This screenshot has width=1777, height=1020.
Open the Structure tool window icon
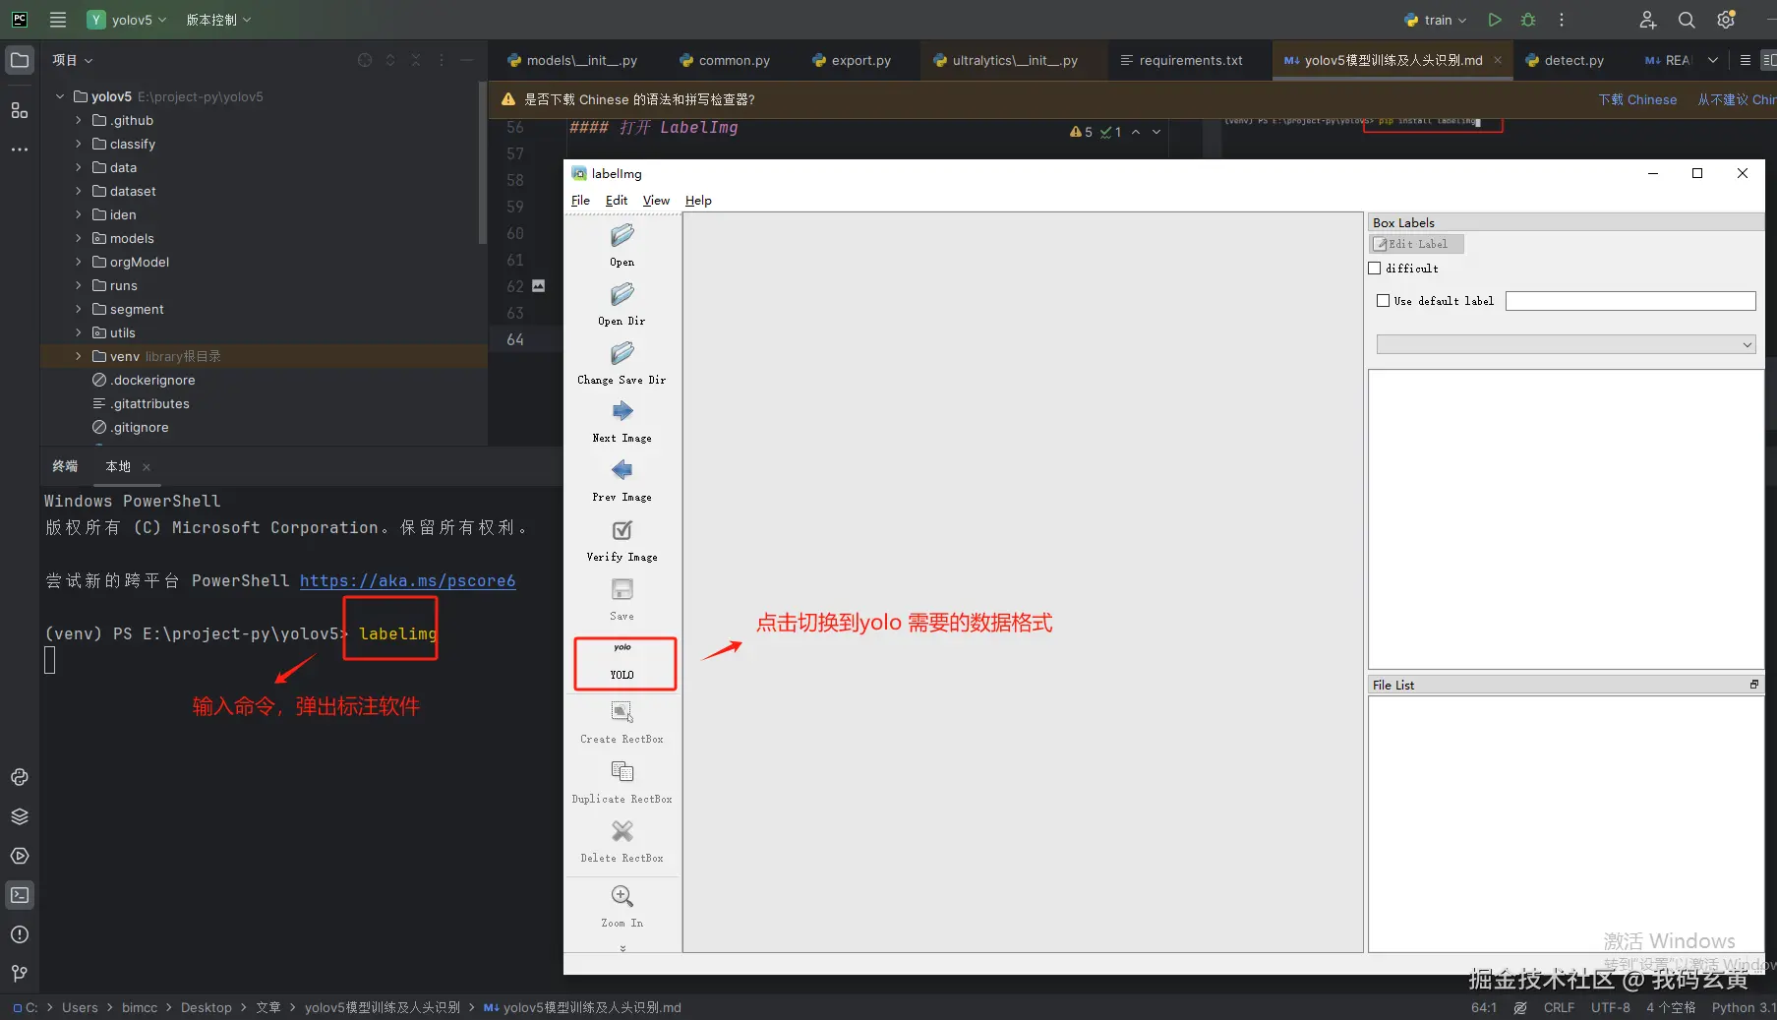(x=20, y=110)
